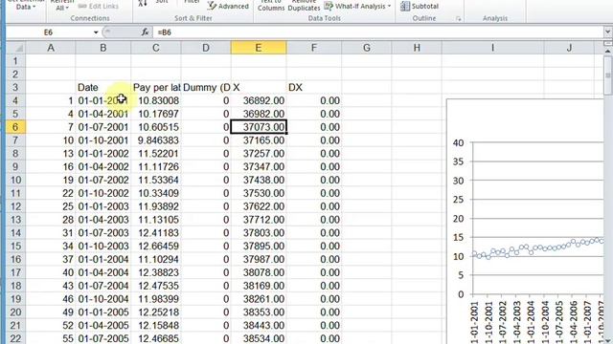Select row 20 header
Screen dimensions: 613x344
15,312
